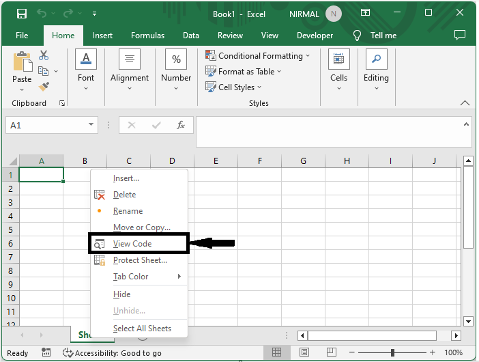Choose Rename in the context menu
479x362 pixels.
coord(139,211)
